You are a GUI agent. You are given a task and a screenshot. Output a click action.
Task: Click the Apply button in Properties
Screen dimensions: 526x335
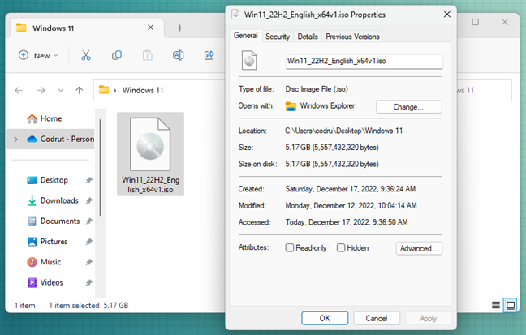pyautogui.click(x=429, y=318)
